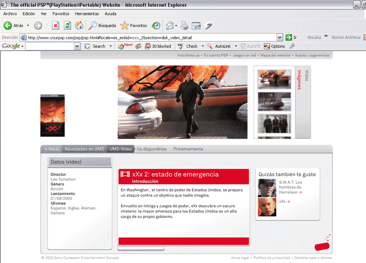Viewport: 366px width, 263px height.
Task: Open the Ayuda y sugerencias link
Action: [312, 55]
